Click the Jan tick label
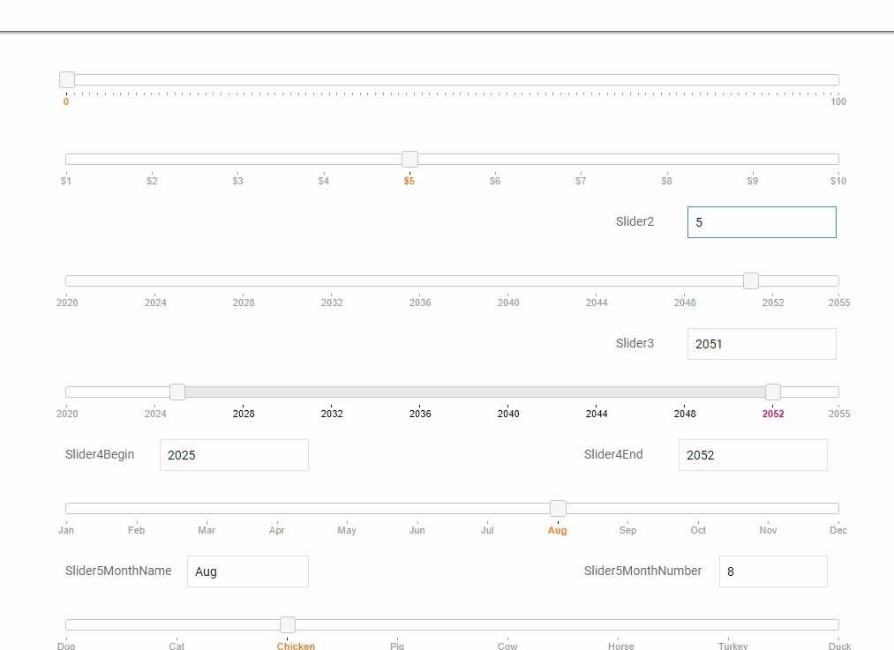Viewport: 894px width, 650px height. [x=66, y=530]
